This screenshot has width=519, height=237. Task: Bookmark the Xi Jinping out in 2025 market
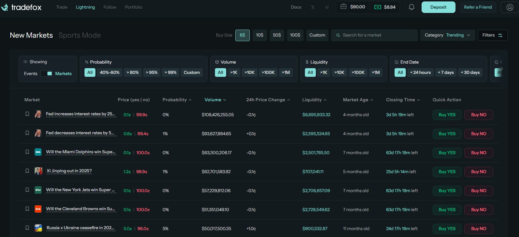pyautogui.click(x=27, y=171)
